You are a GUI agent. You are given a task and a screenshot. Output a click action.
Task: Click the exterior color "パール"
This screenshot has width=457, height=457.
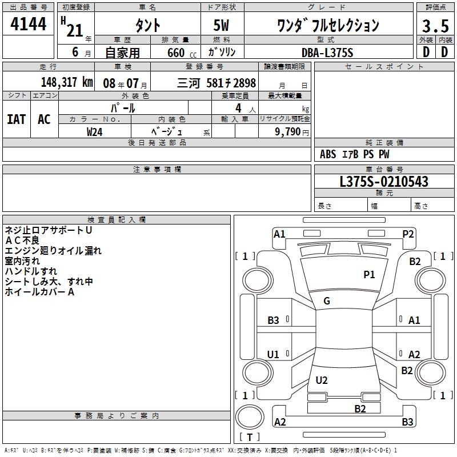123,108
